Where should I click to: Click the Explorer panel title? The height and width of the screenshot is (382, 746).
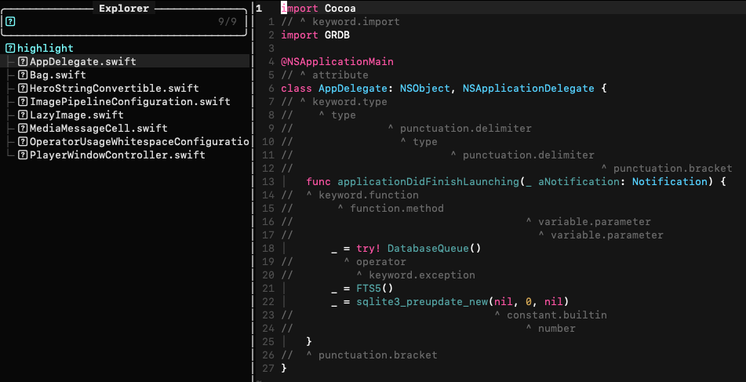coord(124,9)
